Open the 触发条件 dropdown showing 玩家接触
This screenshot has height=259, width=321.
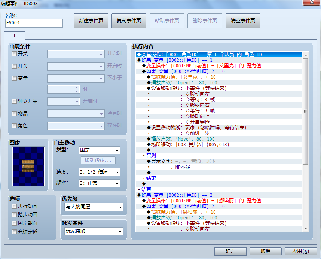coord(94,231)
